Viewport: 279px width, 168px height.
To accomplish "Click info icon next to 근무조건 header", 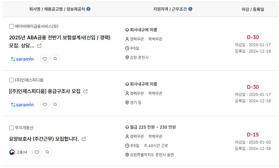I will (x=190, y=9).
